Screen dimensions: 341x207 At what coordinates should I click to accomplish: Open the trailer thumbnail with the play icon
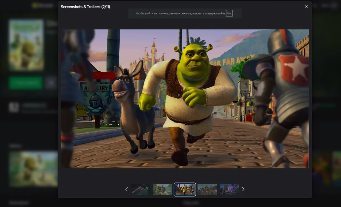click(163, 189)
